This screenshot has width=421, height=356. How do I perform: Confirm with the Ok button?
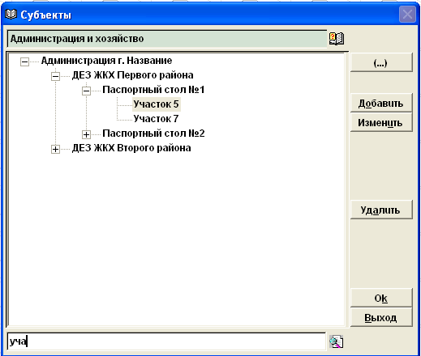(x=381, y=298)
